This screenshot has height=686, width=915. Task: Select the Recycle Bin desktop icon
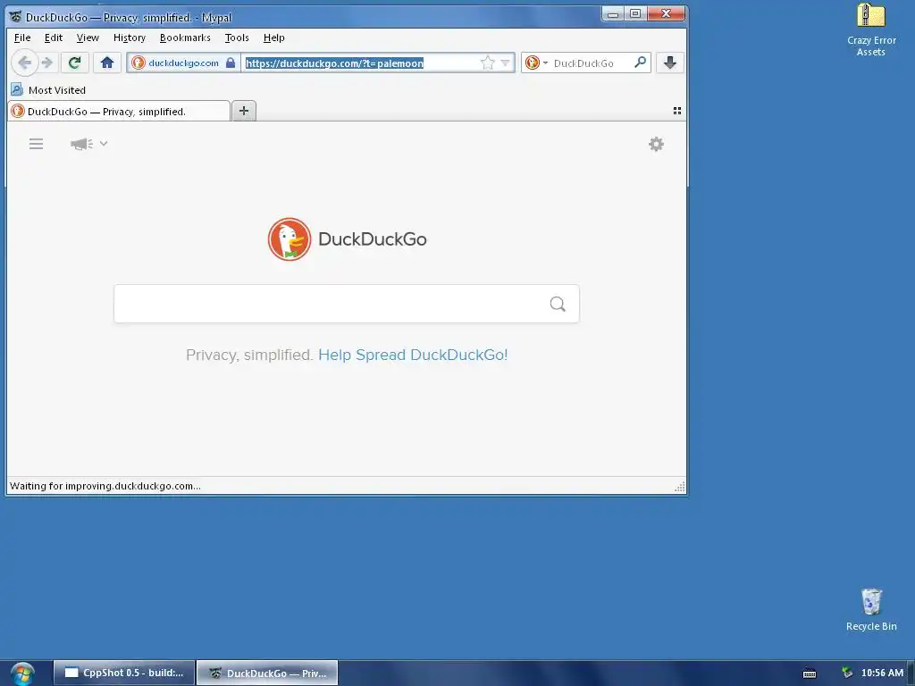coord(871,609)
